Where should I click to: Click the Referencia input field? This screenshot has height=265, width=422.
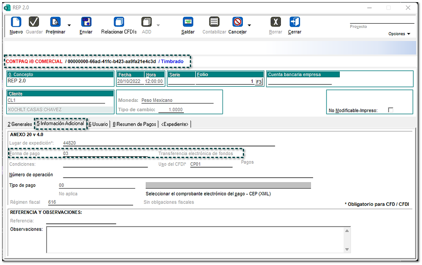[x=81, y=221]
